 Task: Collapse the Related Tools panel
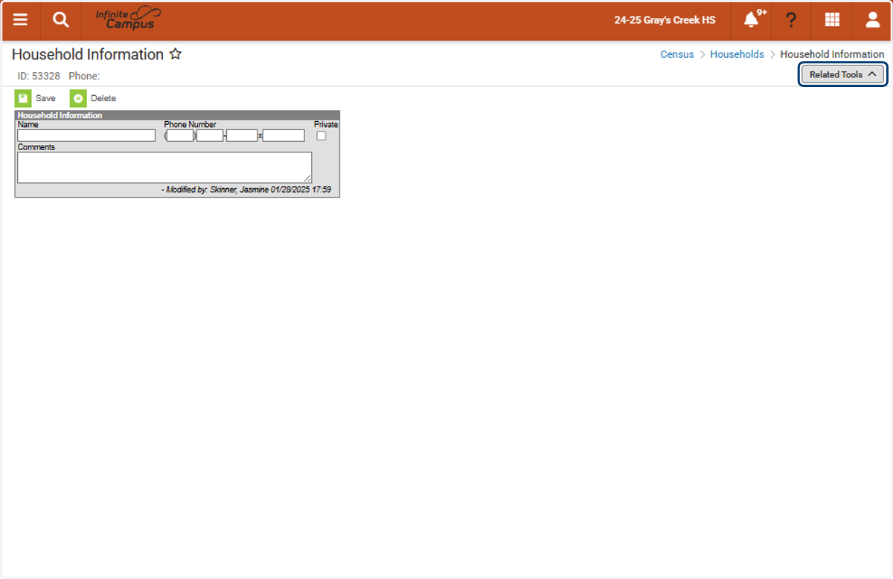(x=842, y=74)
